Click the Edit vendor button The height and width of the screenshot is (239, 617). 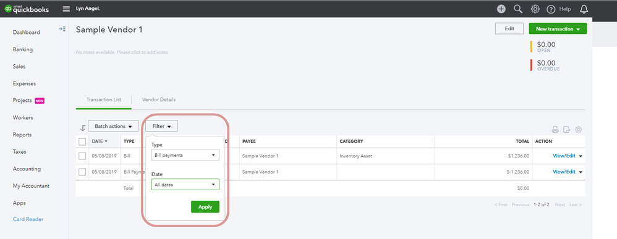coord(509,28)
